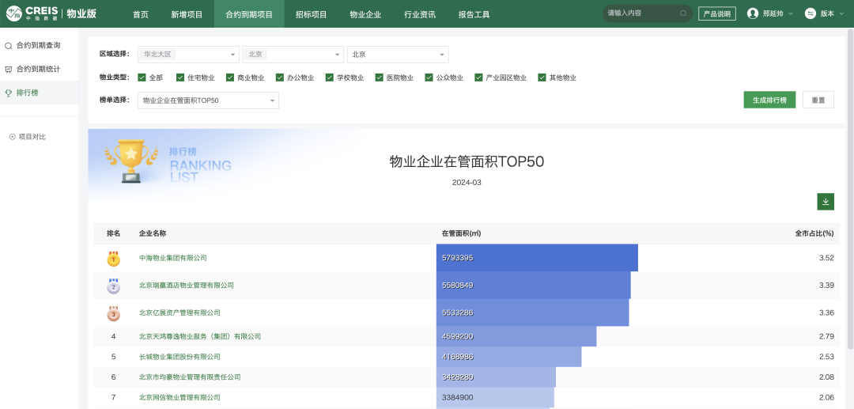The width and height of the screenshot is (854, 409).
Task: Toggle the 产业园区物业 checkbox
Action: pos(479,78)
